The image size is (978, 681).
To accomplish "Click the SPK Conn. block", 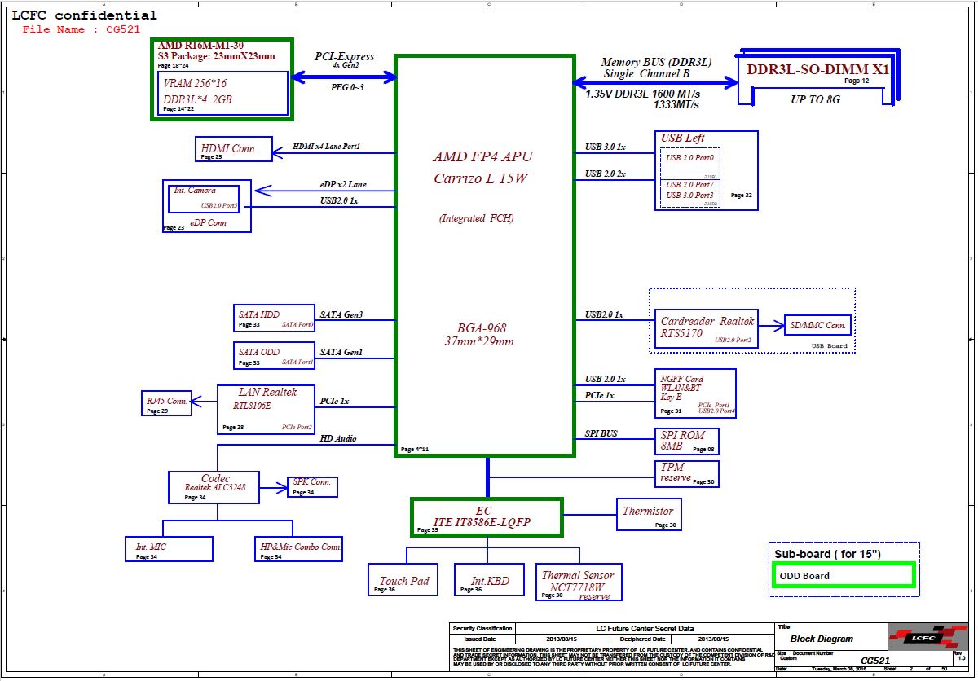I will 312,486.
